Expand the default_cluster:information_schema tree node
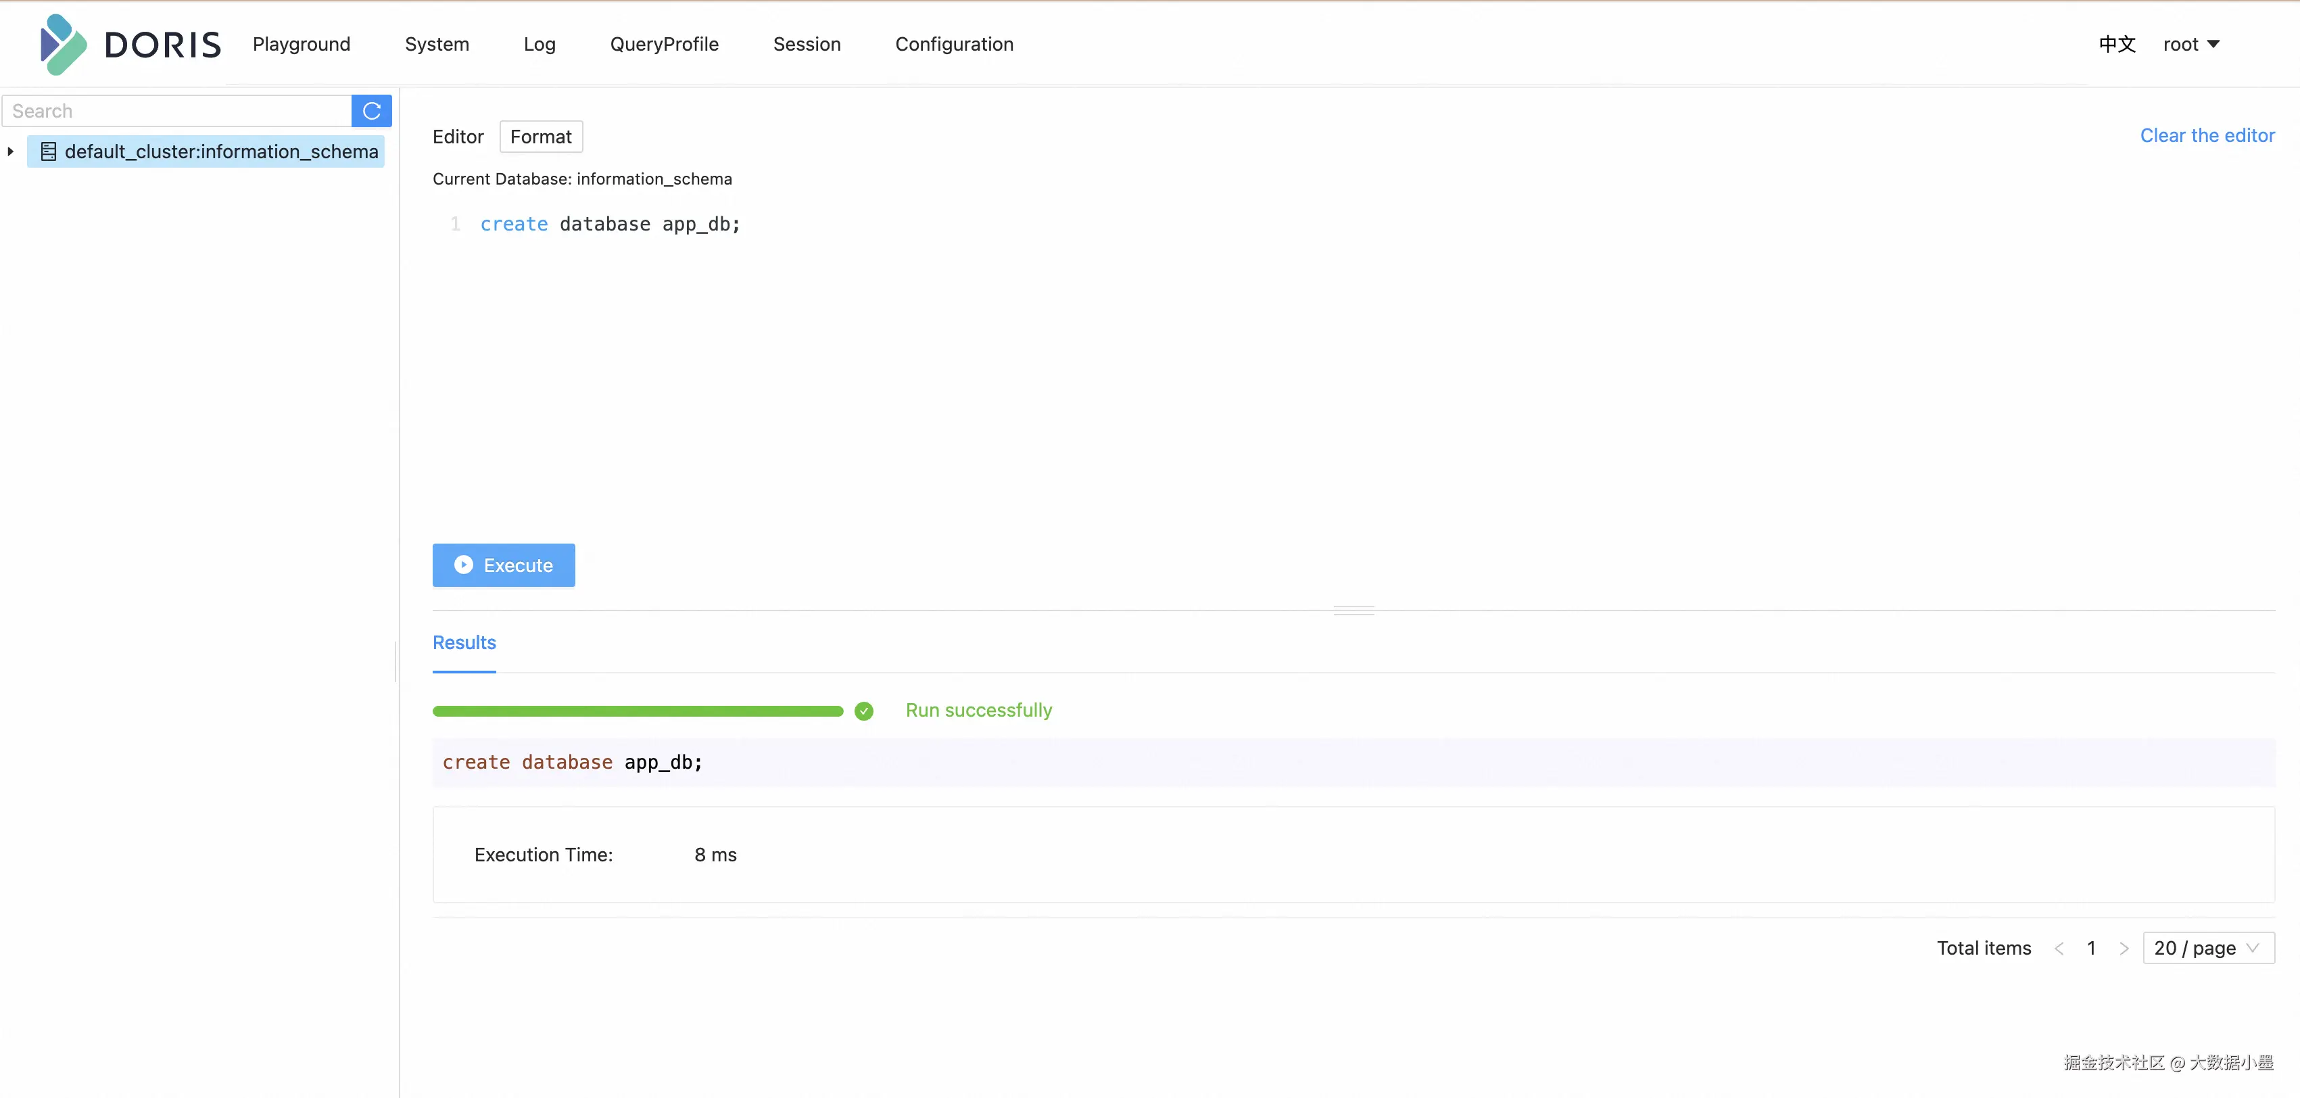 point(11,151)
